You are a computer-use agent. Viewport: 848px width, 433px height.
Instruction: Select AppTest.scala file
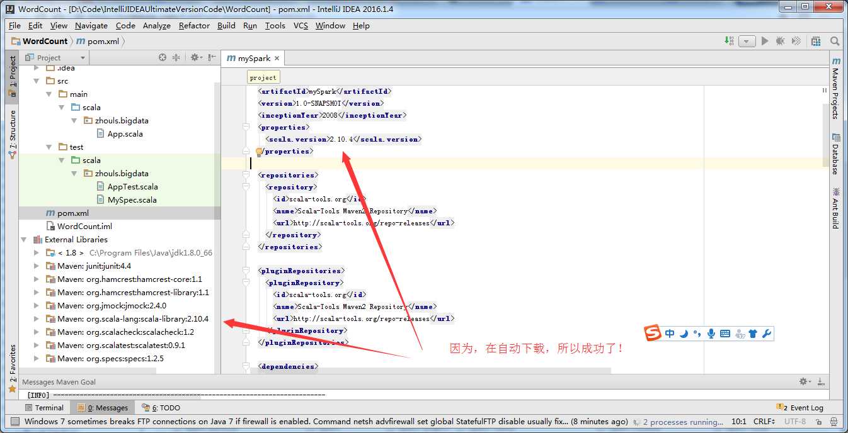pos(128,186)
